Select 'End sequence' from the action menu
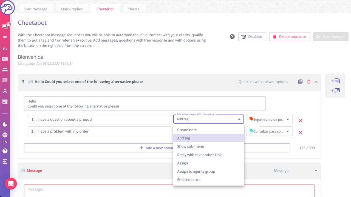Screen dimensions: 351x197 coord(189,179)
